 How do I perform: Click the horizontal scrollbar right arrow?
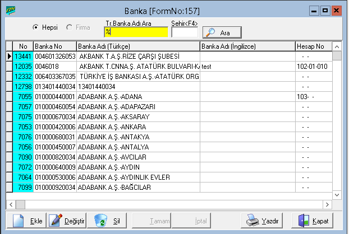coord(327,204)
